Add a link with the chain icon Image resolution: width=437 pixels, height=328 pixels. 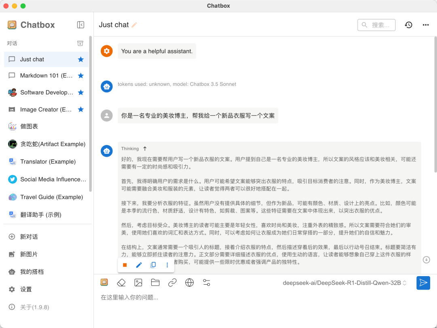[x=172, y=283]
